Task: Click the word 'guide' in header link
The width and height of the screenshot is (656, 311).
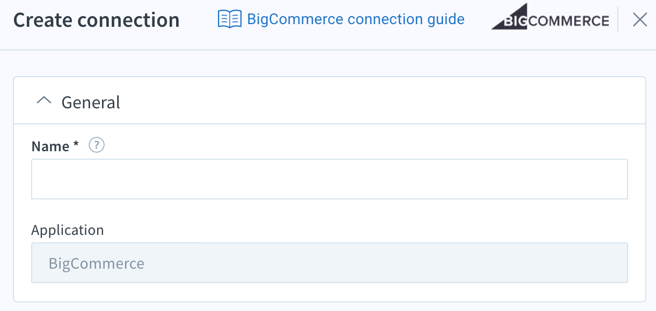Action: pyautogui.click(x=446, y=19)
